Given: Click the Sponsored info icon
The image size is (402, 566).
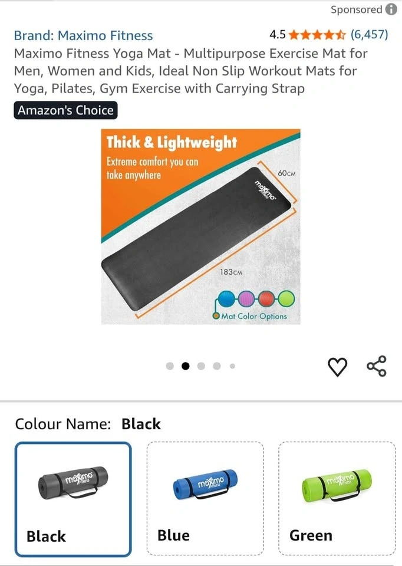Looking at the screenshot, I should point(391,9).
